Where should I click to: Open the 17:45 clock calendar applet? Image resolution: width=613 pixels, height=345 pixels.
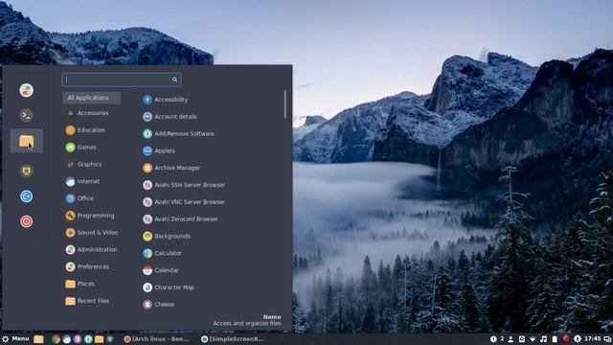click(x=593, y=338)
